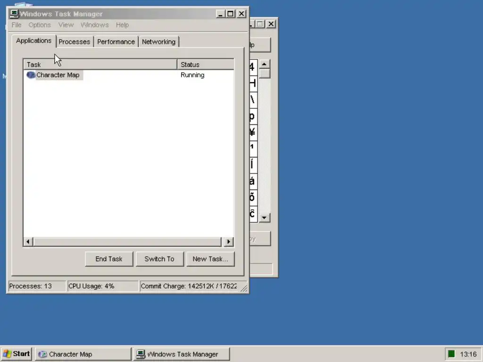
Task: Open the Start menu
Action: tap(17, 354)
